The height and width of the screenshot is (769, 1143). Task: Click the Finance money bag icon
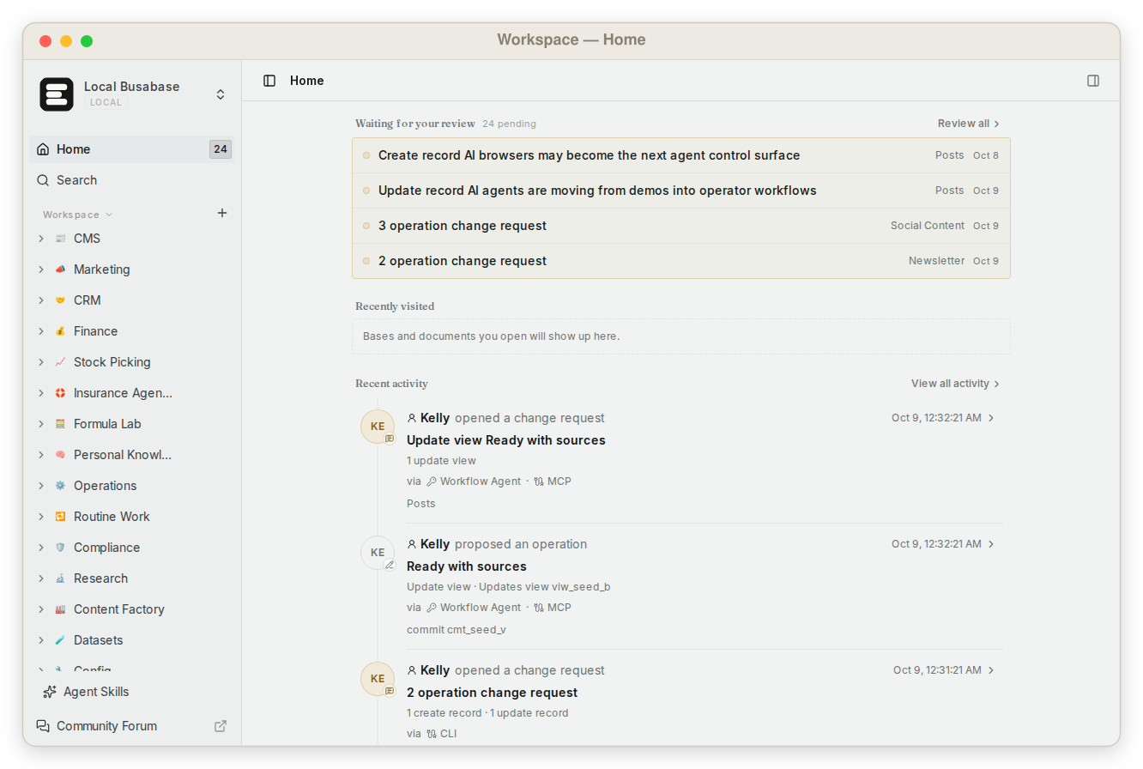pos(60,331)
